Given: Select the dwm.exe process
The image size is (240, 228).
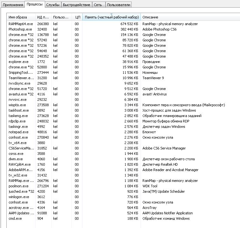Looking at the screenshot, I should (x=123, y=159).
